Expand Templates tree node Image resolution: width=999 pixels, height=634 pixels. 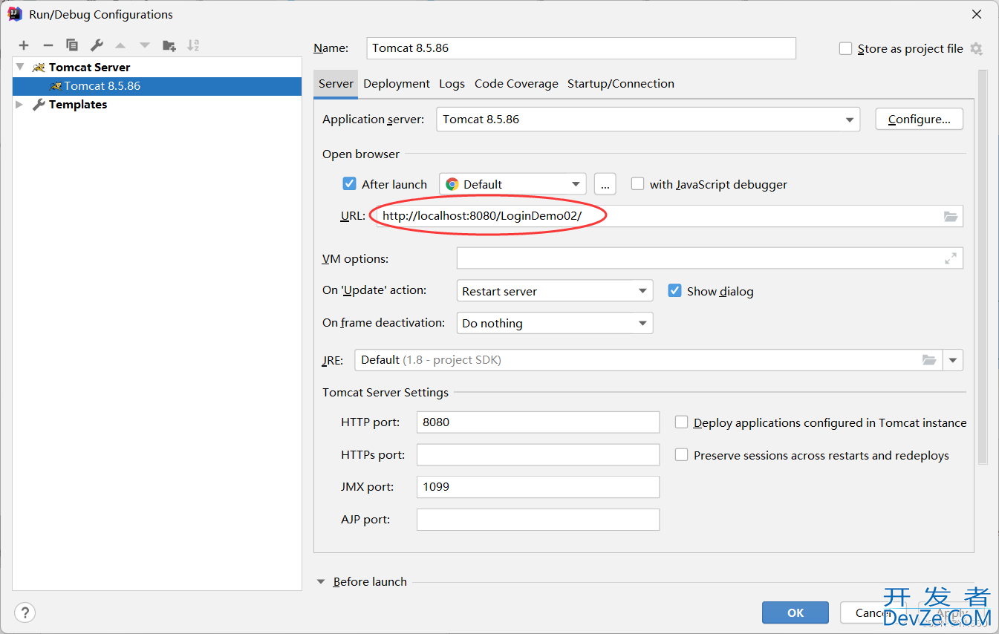point(19,105)
